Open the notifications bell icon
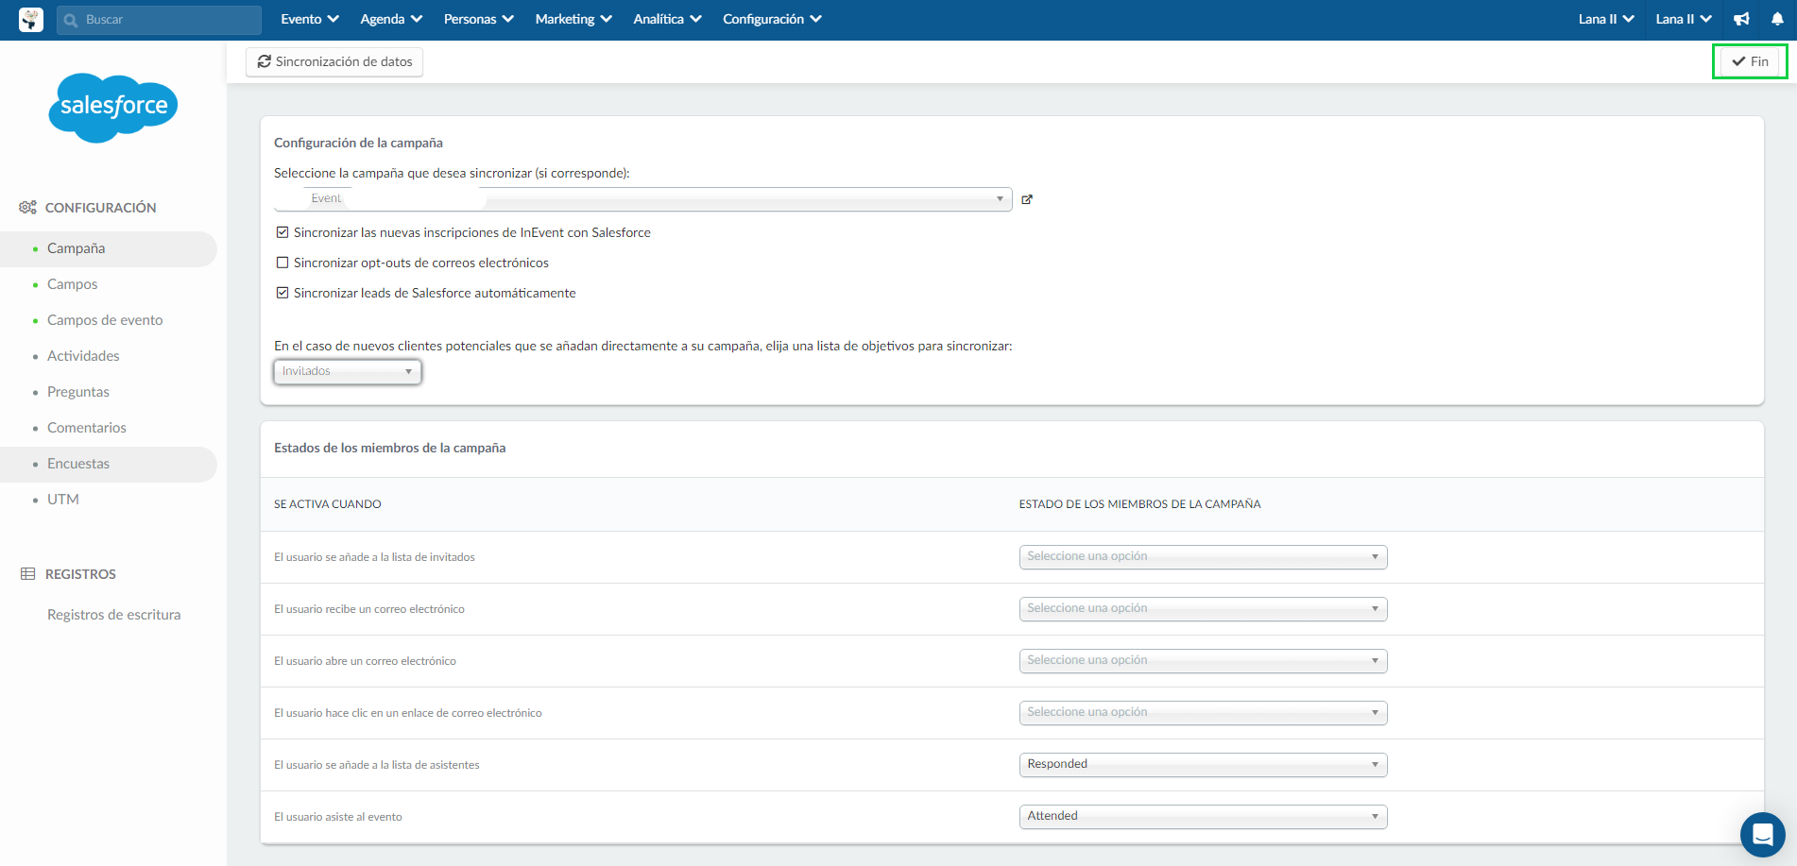The image size is (1797, 866). [1777, 19]
